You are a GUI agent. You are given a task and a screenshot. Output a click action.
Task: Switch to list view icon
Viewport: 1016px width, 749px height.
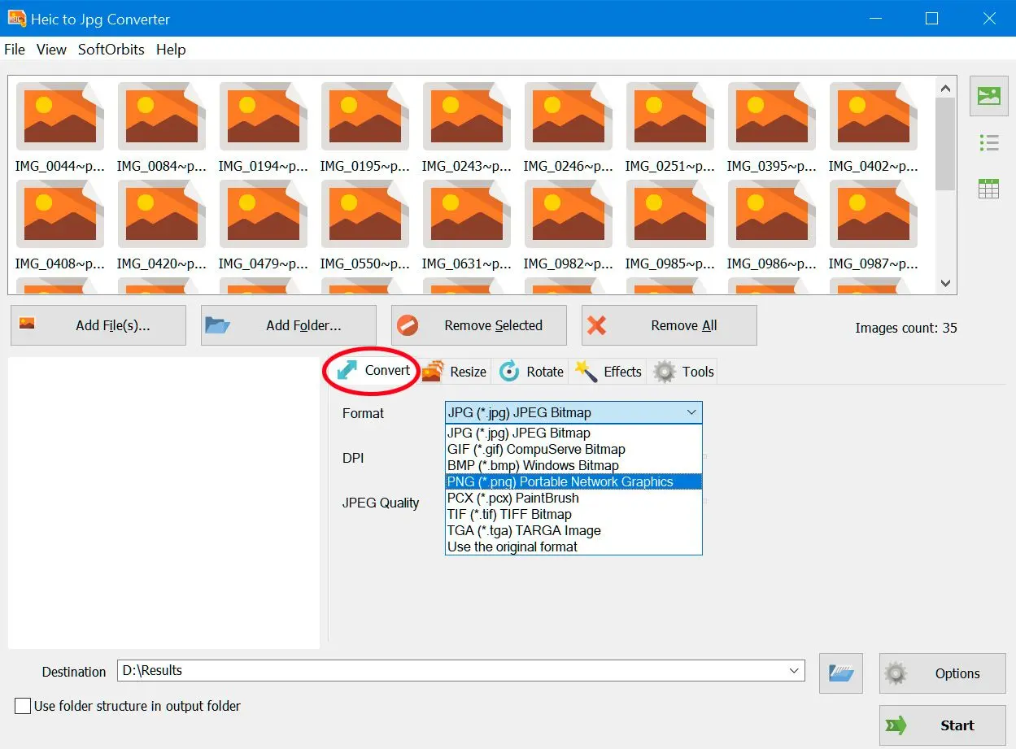pos(988,144)
